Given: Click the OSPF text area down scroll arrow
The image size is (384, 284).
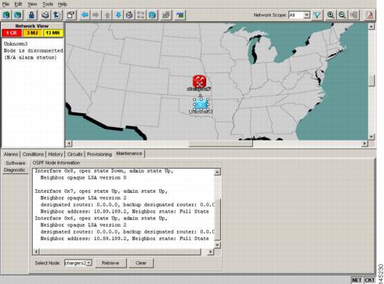Looking at the screenshot, I should click(217, 245).
